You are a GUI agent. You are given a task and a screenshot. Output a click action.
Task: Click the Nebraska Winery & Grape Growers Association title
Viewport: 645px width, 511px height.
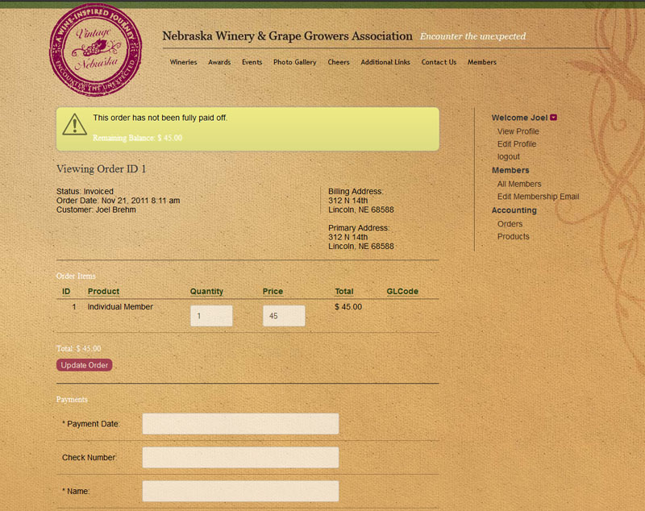pos(287,36)
